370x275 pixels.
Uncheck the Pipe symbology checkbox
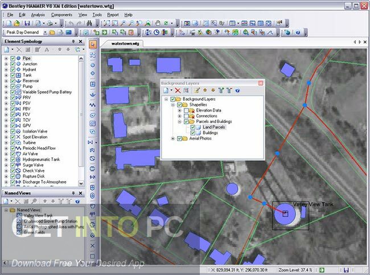pyautogui.click(x=13, y=58)
